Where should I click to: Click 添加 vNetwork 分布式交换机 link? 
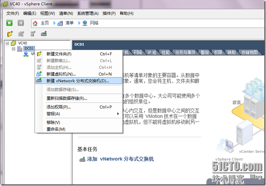[120, 159]
